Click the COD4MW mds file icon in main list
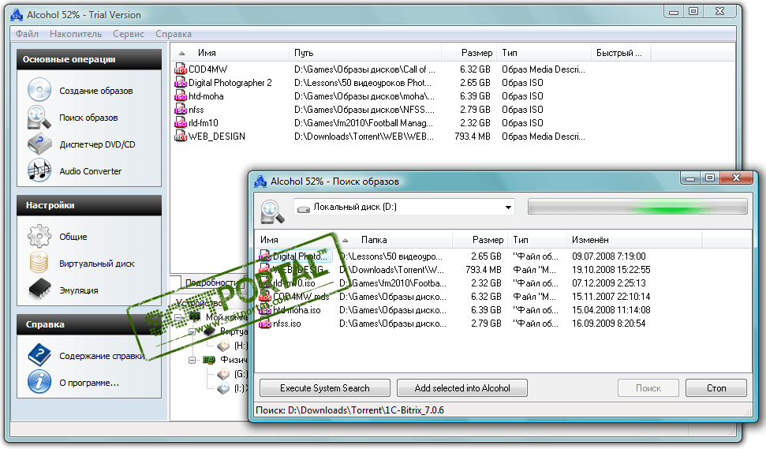The height and width of the screenshot is (449, 766). click(x=181, y=69)
